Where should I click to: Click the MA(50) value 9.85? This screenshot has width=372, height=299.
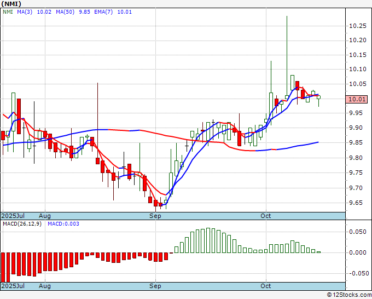click(84, 12)
